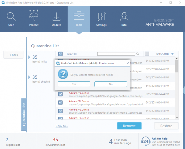This screenshot has height=149, width=185.
Task: Click the quarantine list scrollbar thumb
Action: click(x=177, y=66)
